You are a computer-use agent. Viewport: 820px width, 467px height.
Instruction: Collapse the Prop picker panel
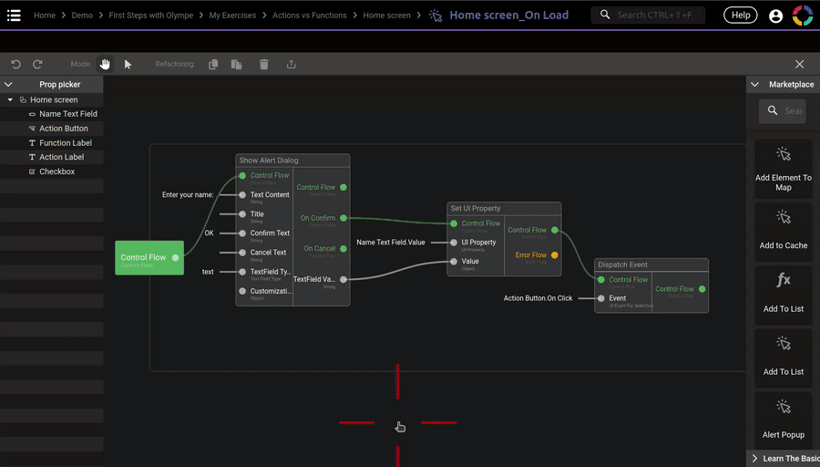point(8,84)
